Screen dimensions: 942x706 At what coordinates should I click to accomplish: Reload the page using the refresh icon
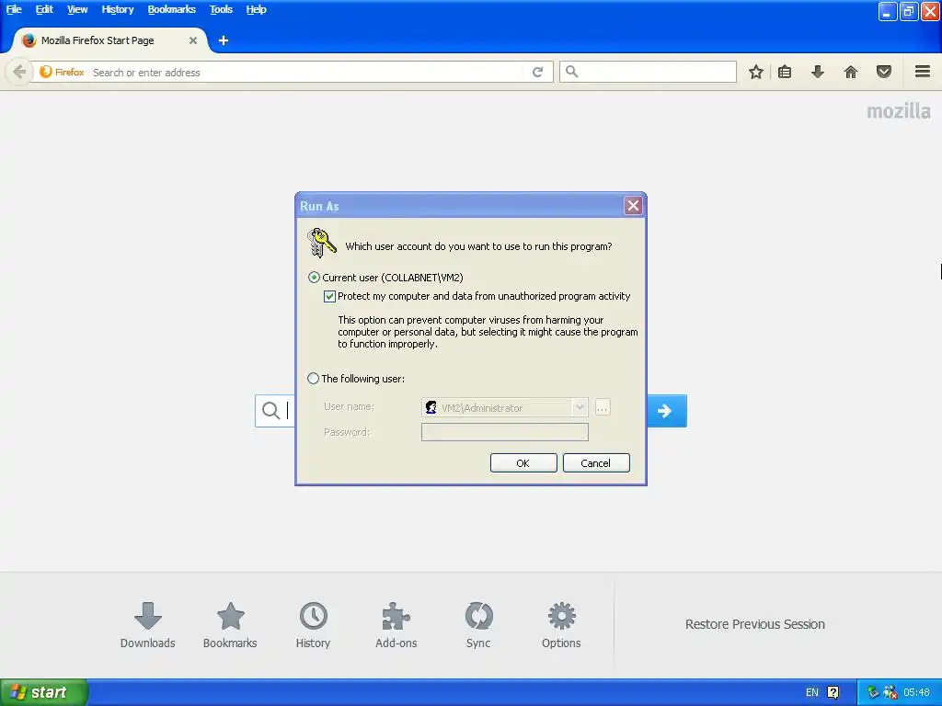click(x=537, y=72)
